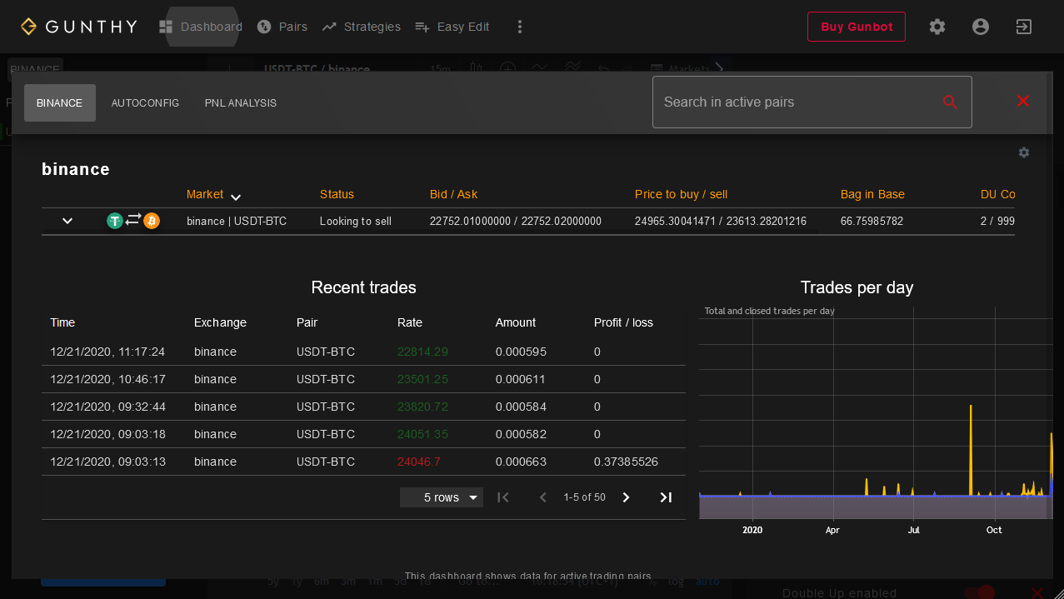The width and height of the screenshot is (1064, 599).
Task: Go to next page of recent trades
Action: [x=627, y=497]
